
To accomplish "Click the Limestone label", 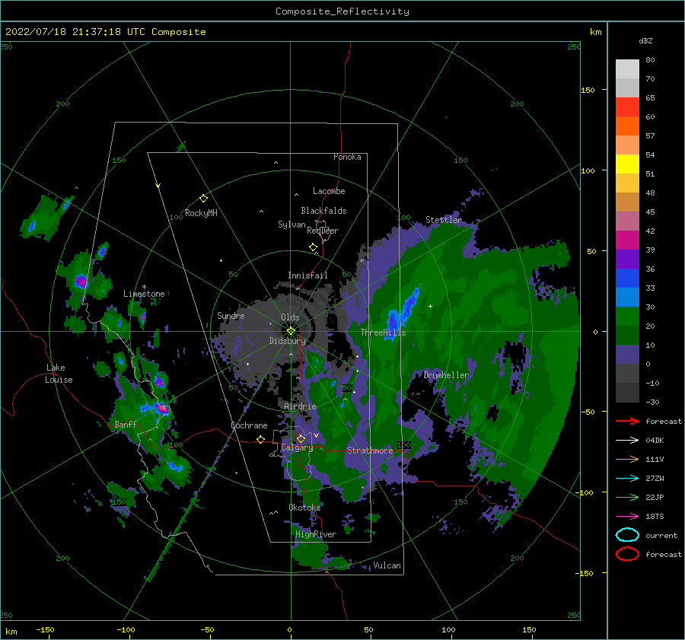I will 144,294.
